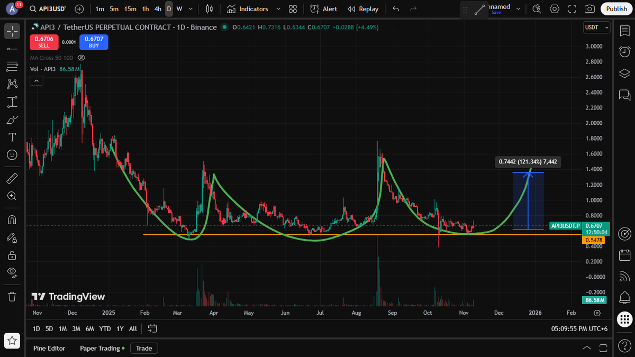635x357 pixels.
Task: Open the Object Tree panel
Action: [624, 74]
